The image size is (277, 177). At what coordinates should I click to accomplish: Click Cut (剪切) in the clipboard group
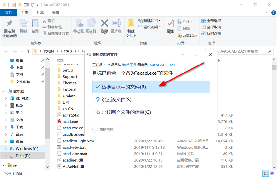[49, 21]
